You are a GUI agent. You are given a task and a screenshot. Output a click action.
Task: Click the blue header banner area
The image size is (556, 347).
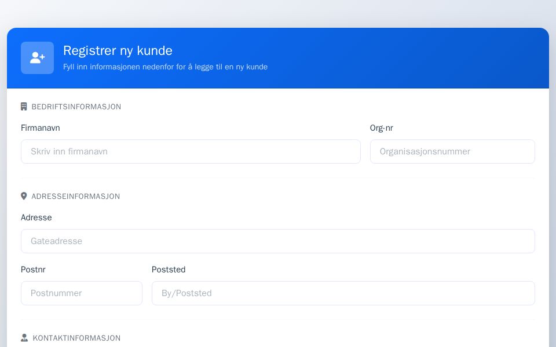pyautogui.click(x=348, y=58)
